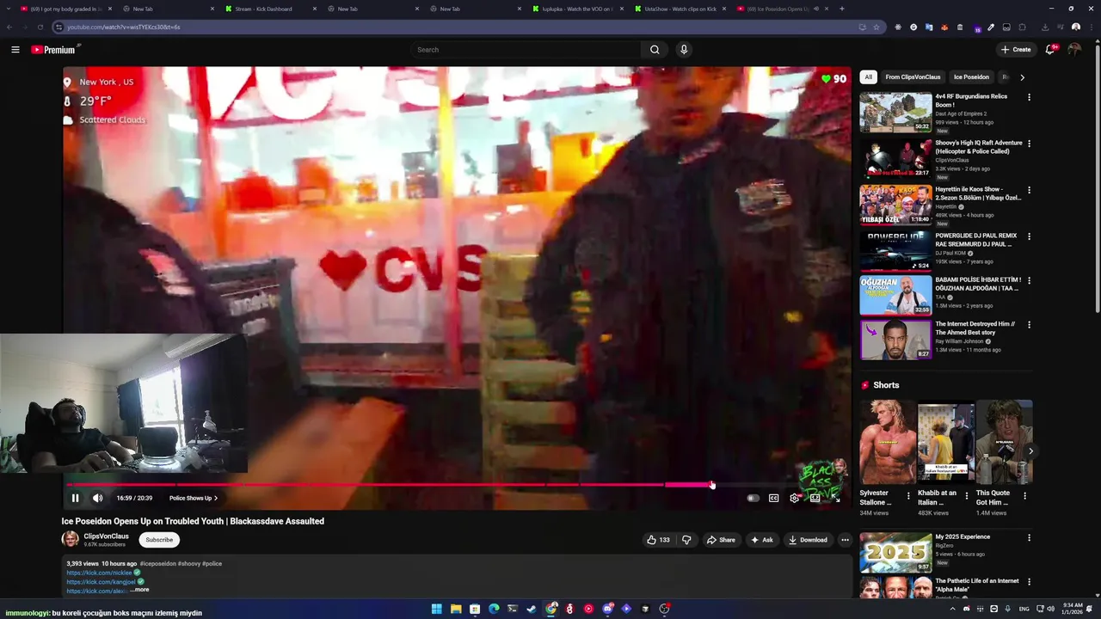Click the Share button

pyautogui.click(x=721, y=540)
